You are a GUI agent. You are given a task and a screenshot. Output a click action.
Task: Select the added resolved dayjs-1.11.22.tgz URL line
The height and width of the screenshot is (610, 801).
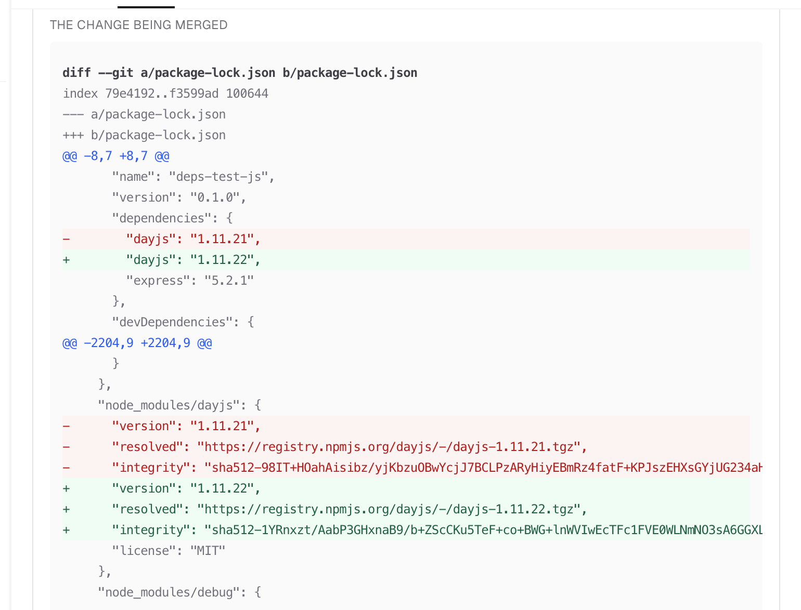point(406,509)
